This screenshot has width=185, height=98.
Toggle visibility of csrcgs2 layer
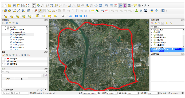tap(5, 59)
